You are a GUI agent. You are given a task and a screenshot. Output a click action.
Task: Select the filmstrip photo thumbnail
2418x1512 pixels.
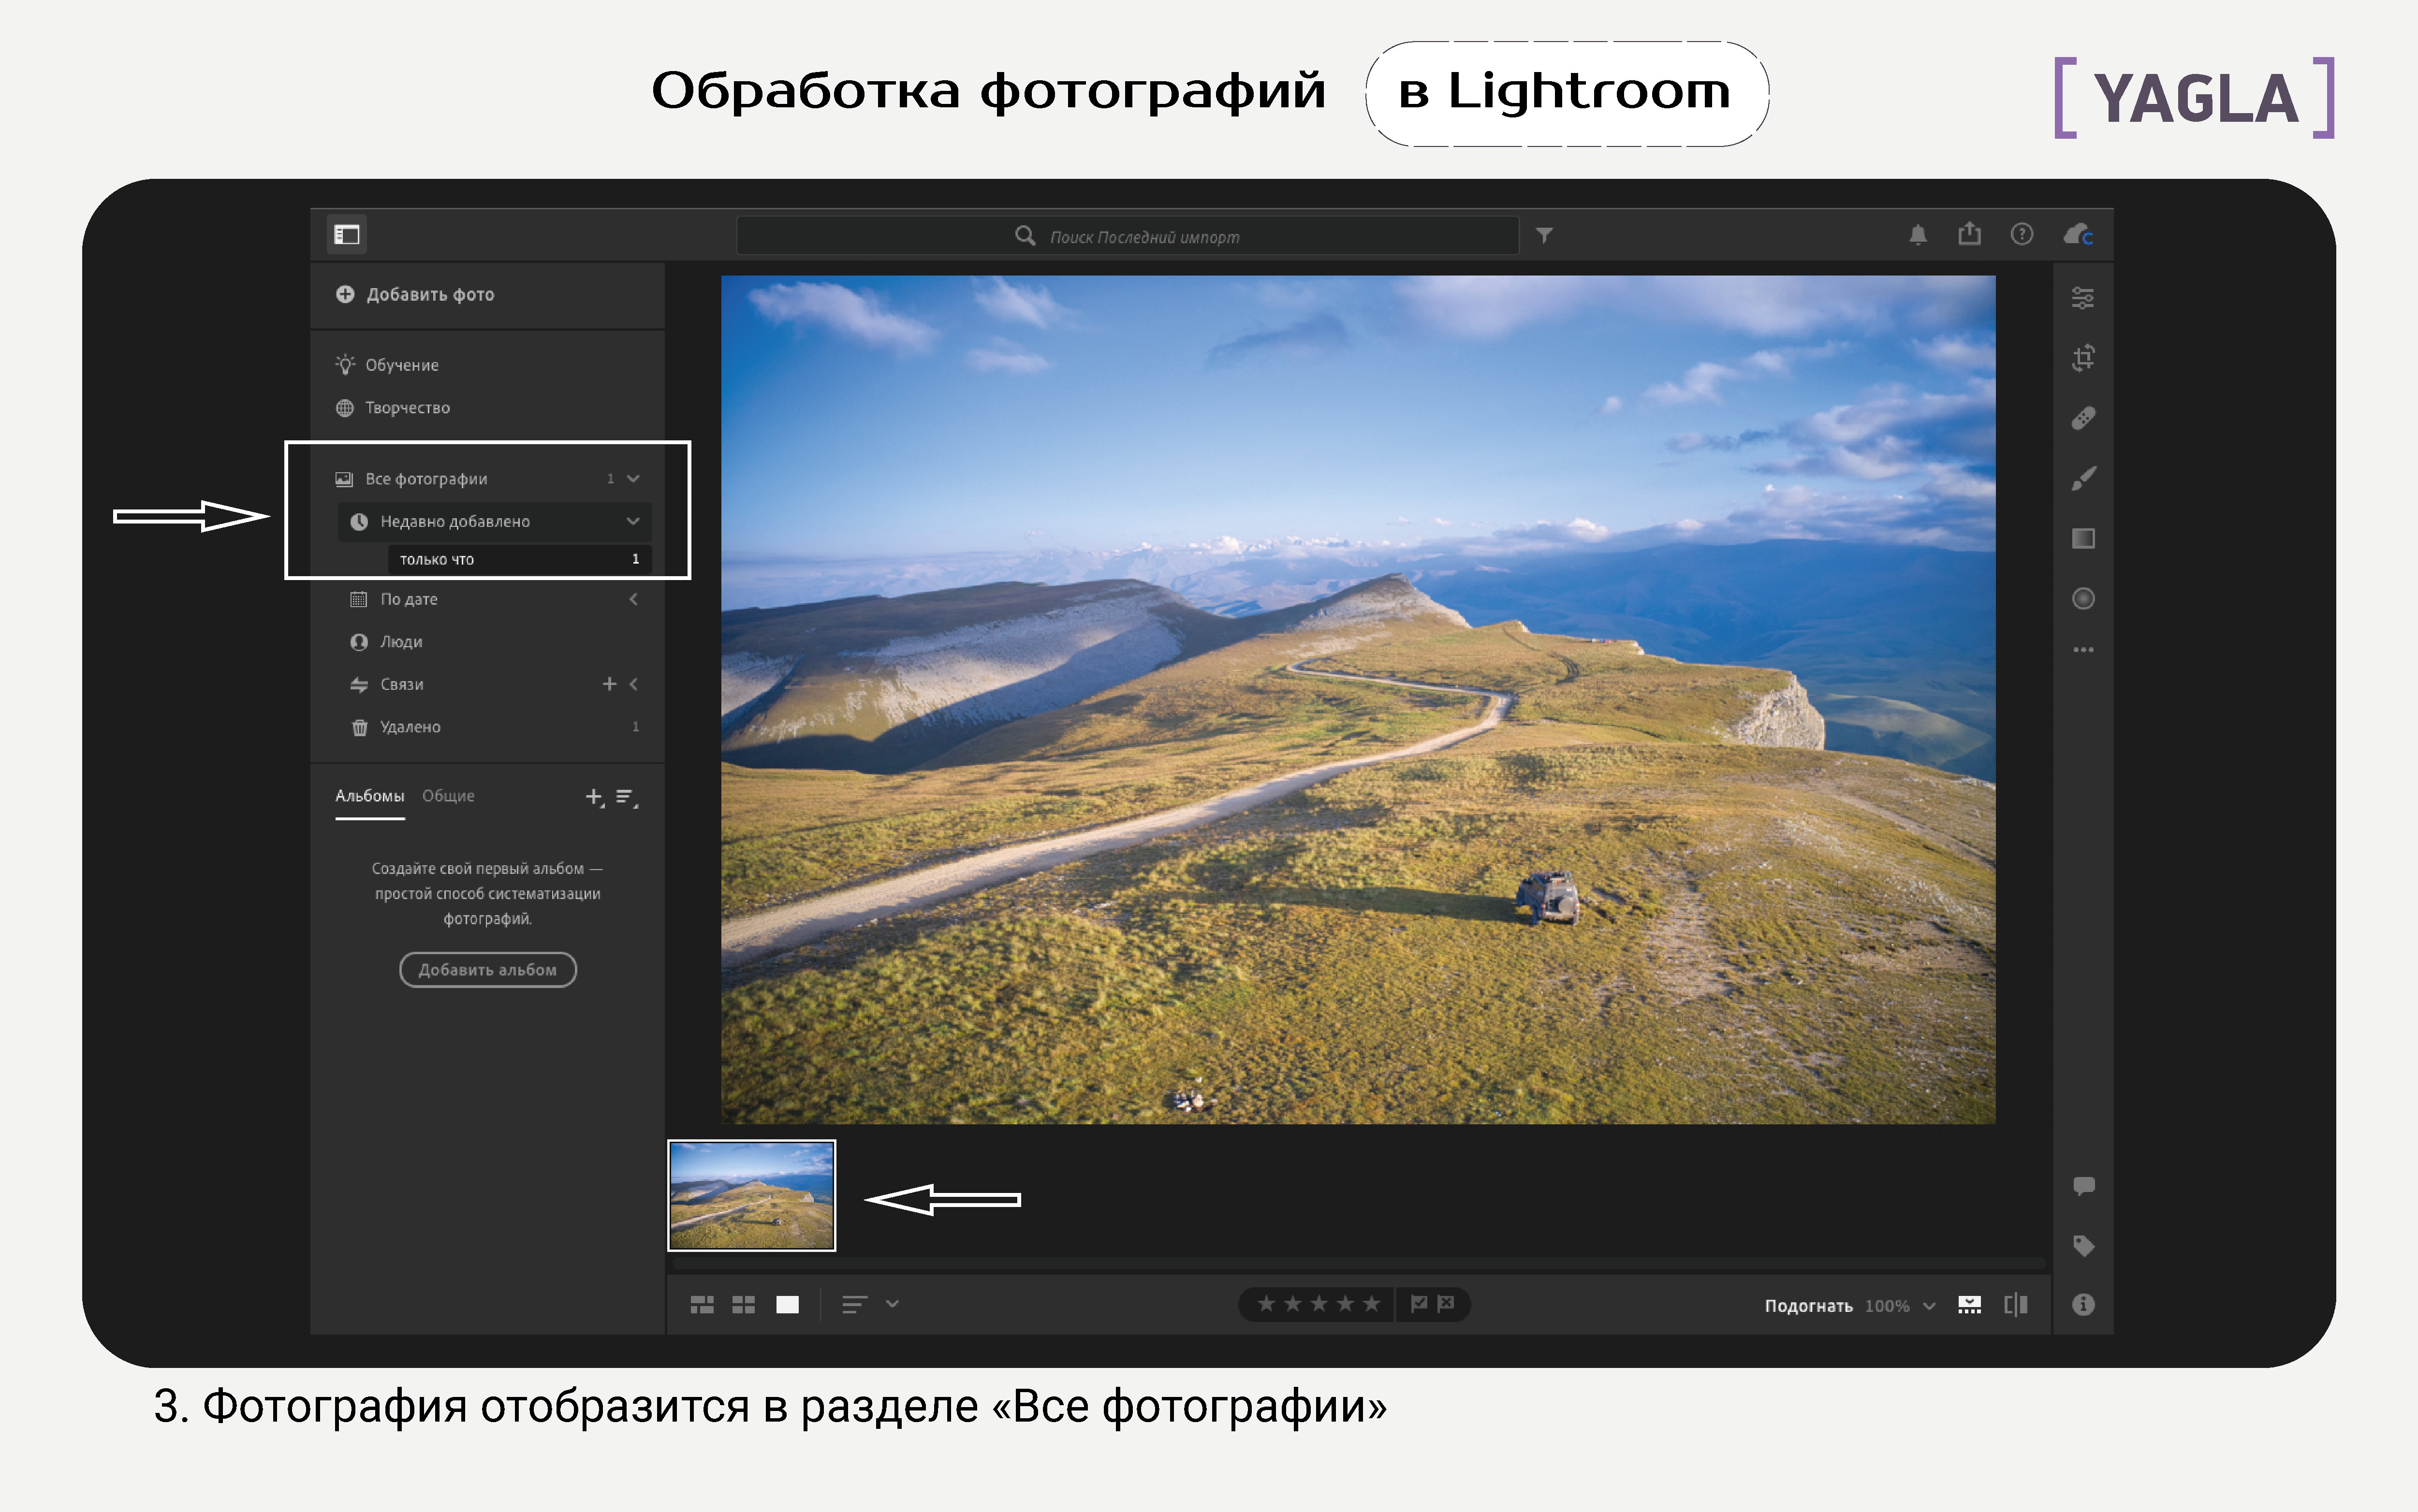(x=751, y=1195)
